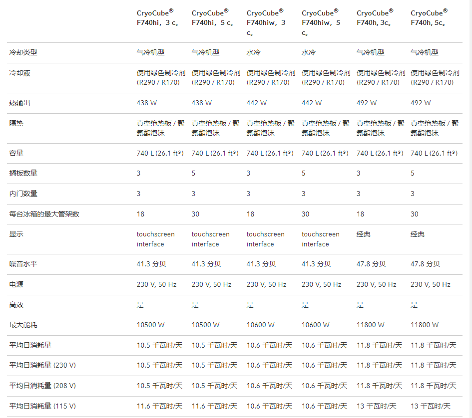Click the CryoCube F740h, 3c. column header
The height and width of the screenshot is (418, 472).
[375, 18]
